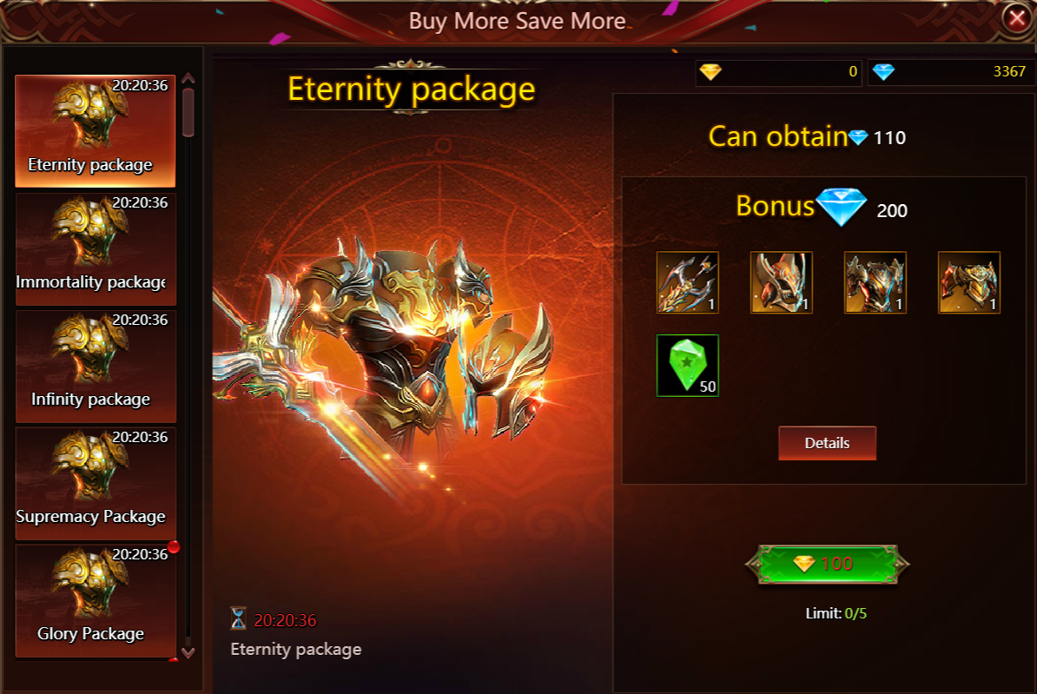Select the helmet reward icon
This screenshot has height=694, width=1037.
point(781,282)
